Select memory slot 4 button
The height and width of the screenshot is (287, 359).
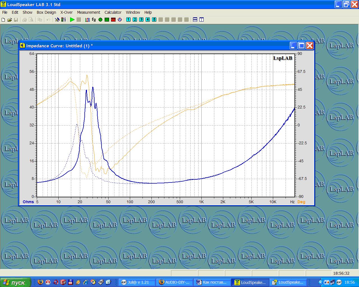tap(148, 20)
